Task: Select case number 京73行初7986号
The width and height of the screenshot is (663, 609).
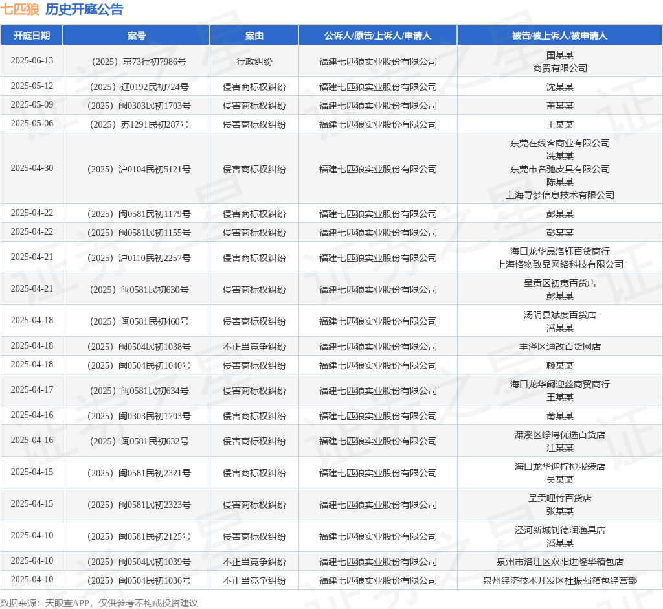Action: pyautogui.click(x=139, y=62)
